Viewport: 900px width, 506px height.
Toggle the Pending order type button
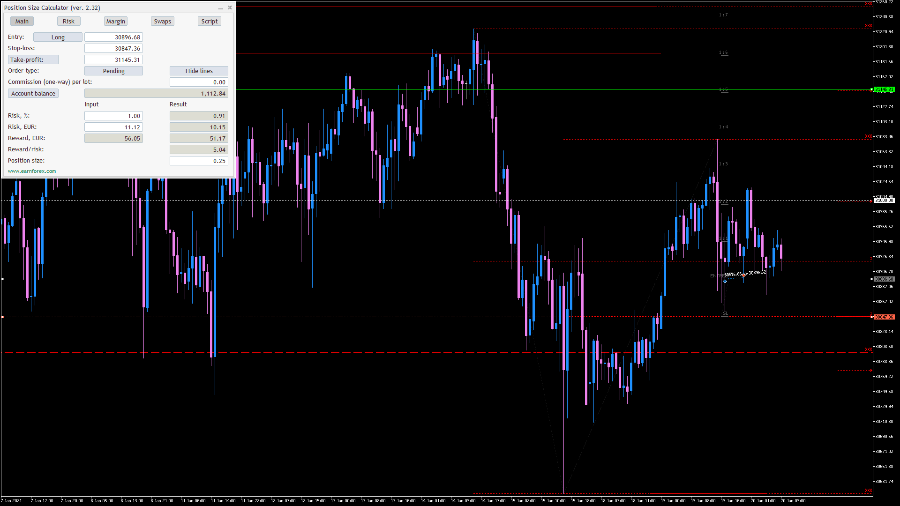pos(113,71)
